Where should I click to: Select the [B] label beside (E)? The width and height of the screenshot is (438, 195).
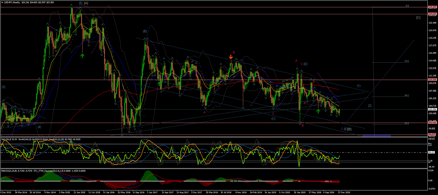pos(350,129)
